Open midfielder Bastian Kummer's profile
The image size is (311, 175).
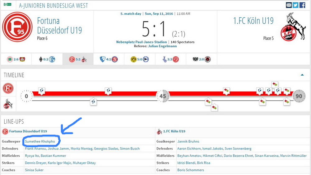[53, 156]
